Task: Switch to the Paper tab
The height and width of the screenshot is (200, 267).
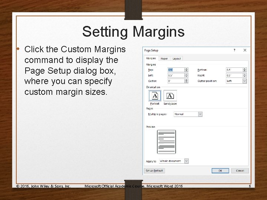Action: 164,59
